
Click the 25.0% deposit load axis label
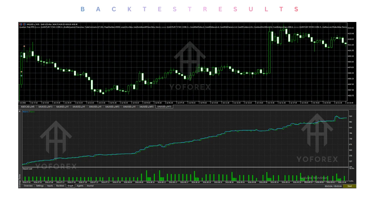coord(351,168)
